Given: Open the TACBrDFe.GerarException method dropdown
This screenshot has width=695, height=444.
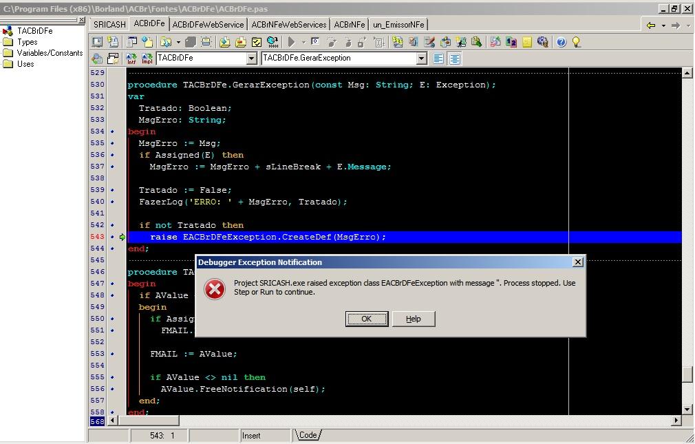Looking at the screenshot, I should coord(422,58).
